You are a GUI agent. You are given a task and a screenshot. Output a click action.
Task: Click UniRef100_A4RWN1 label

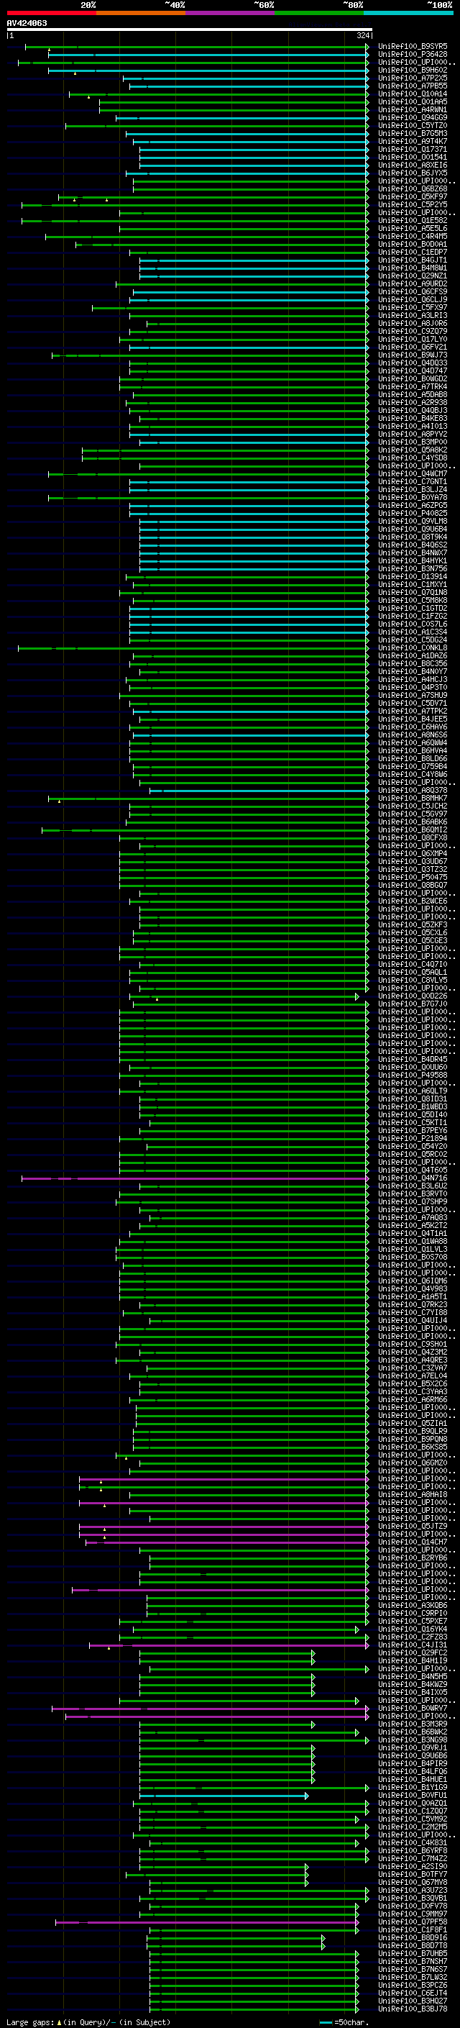point(413,109)
